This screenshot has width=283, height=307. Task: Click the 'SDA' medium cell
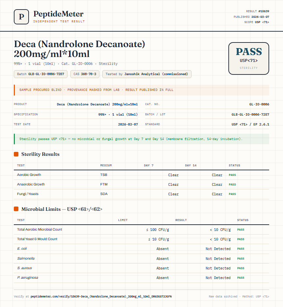(104, 194)
